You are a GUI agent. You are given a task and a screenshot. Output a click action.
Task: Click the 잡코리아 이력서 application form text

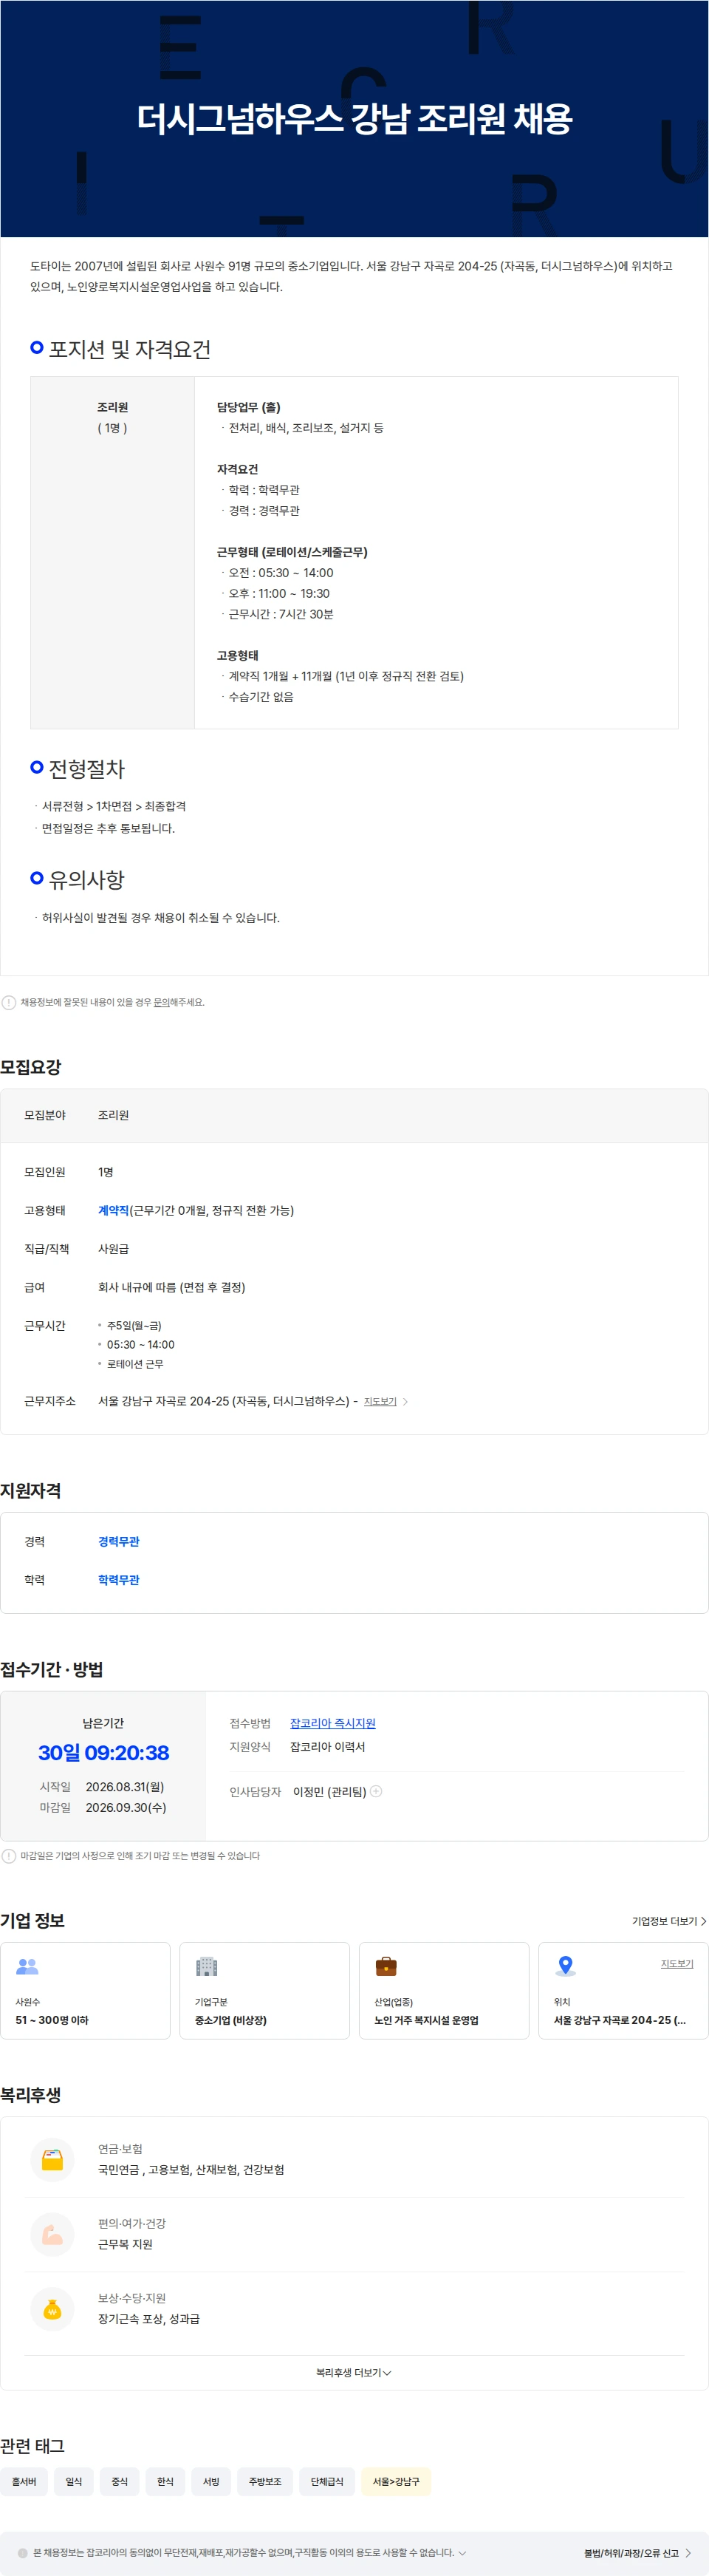[x=327, y=1746]
